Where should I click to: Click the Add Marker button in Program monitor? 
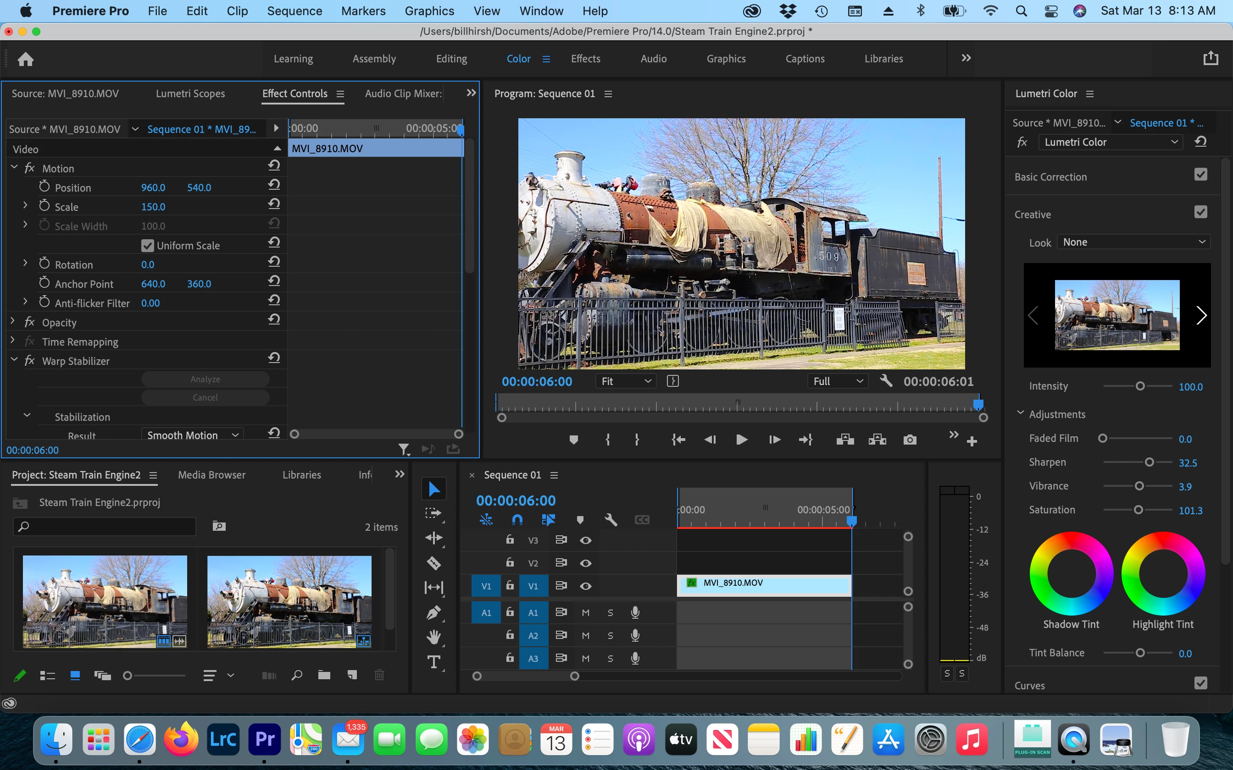point(573,440)
